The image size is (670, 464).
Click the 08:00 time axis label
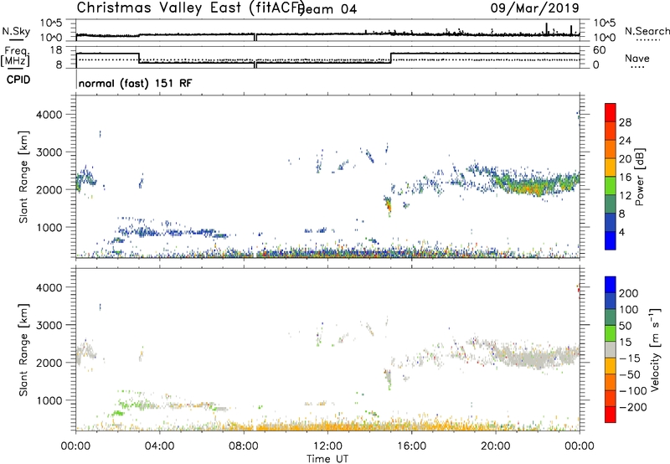pos(244,446)
